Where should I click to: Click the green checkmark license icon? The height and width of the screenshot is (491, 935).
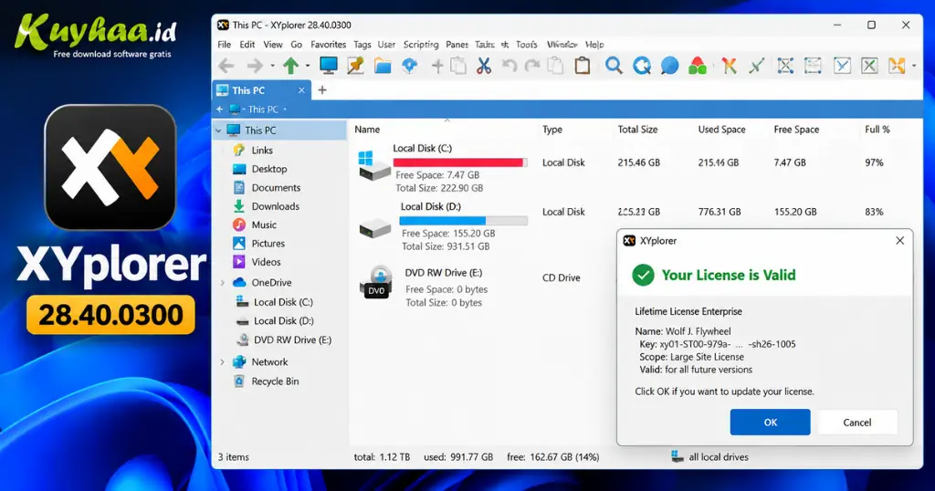(643, 276)
